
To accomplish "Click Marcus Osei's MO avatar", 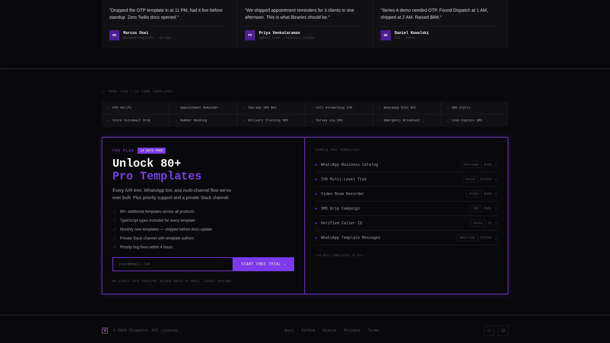I will [x=114, y=35].
